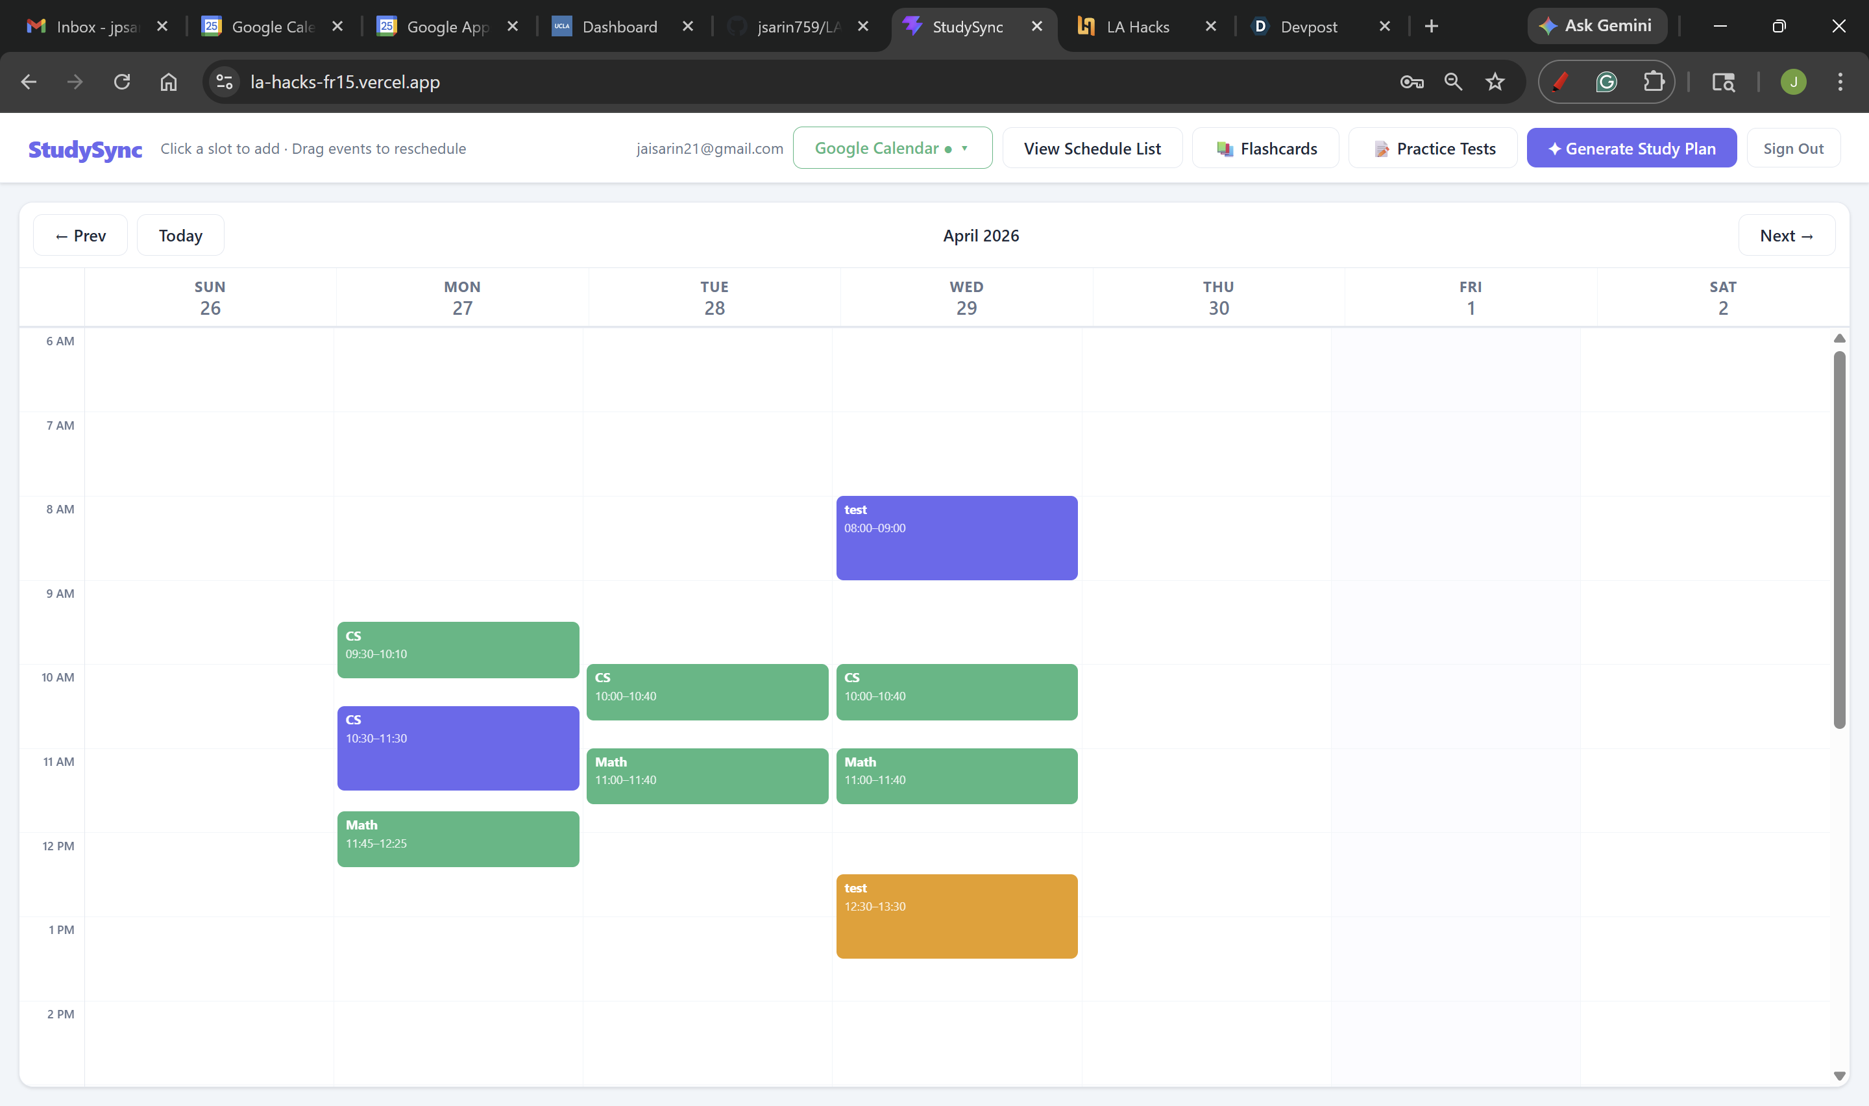Go to the browser home page icon
The height and width of the screenshot is (1106, 1869).
(x=169, y=82)
